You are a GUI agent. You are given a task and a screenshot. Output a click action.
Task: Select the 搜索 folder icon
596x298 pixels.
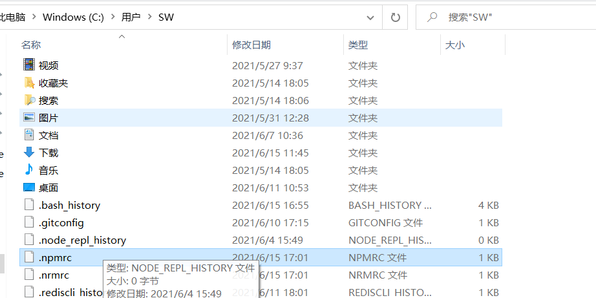point(29,100)
